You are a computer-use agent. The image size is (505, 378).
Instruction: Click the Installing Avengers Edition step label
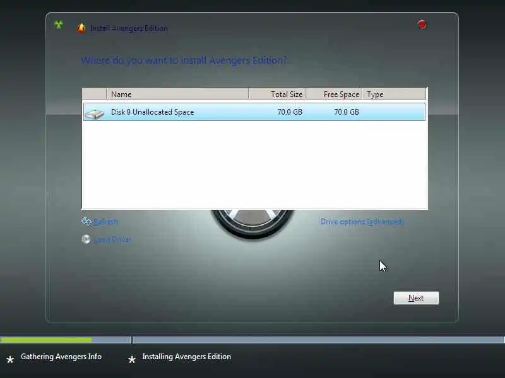[x=187, y=357]
